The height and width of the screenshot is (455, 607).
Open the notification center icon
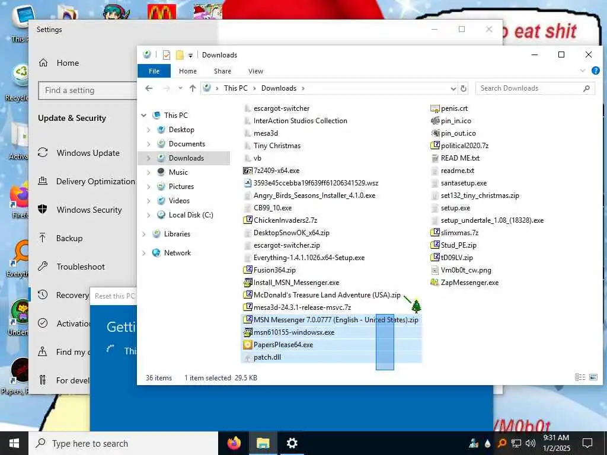click(x=587, y=443)
